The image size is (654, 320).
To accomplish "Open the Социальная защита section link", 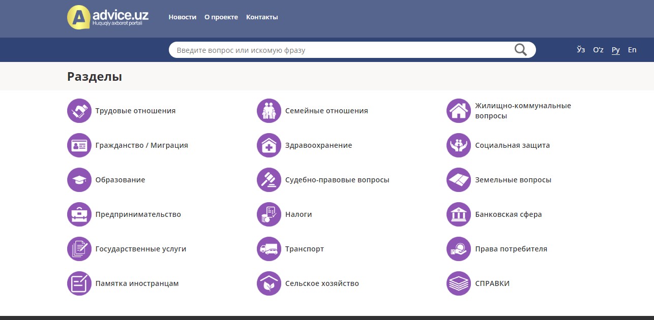I will pyautogui.click(x=512, y=145).
